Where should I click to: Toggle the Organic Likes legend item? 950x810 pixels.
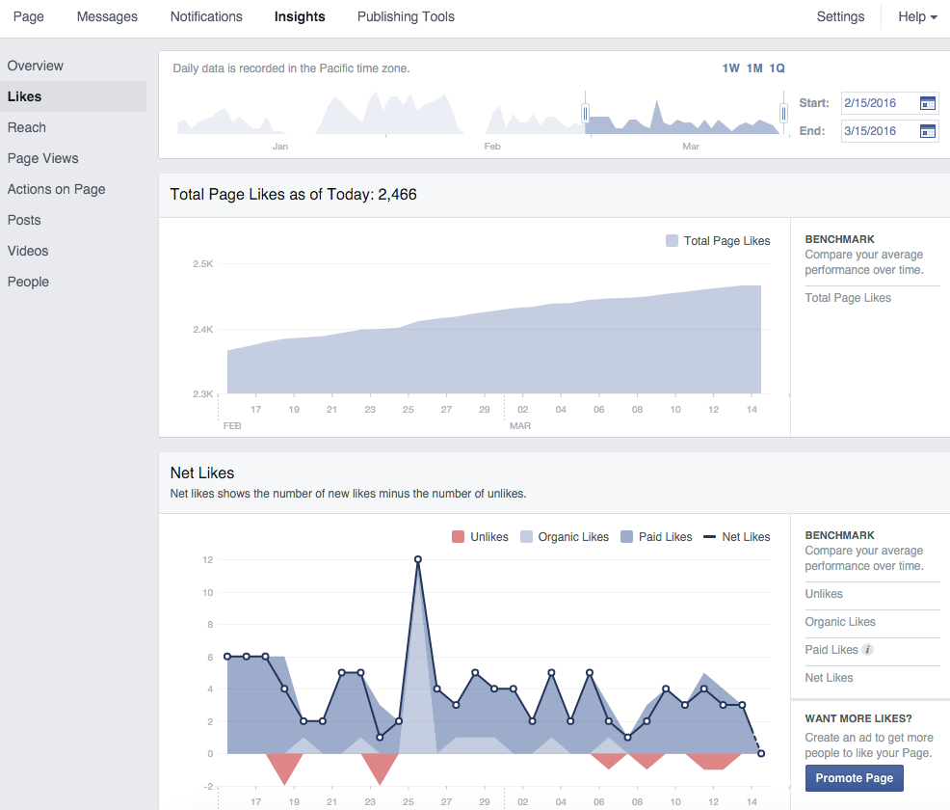point(564,537)
